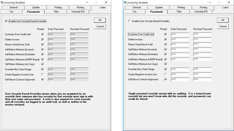This screenshot has width=234, height=131.
Task: Click OK in the left window
Action: click(x=100, y=20)
